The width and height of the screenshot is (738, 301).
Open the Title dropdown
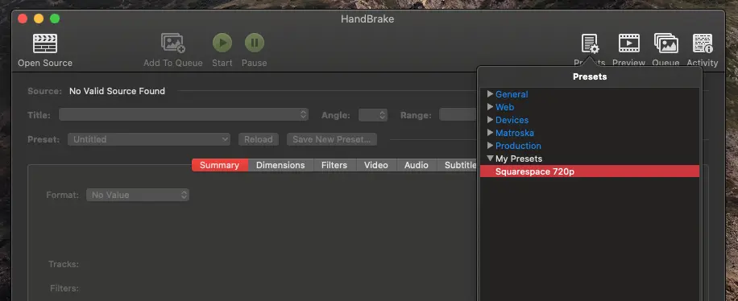pyautogui.click(x=184, y=115)
